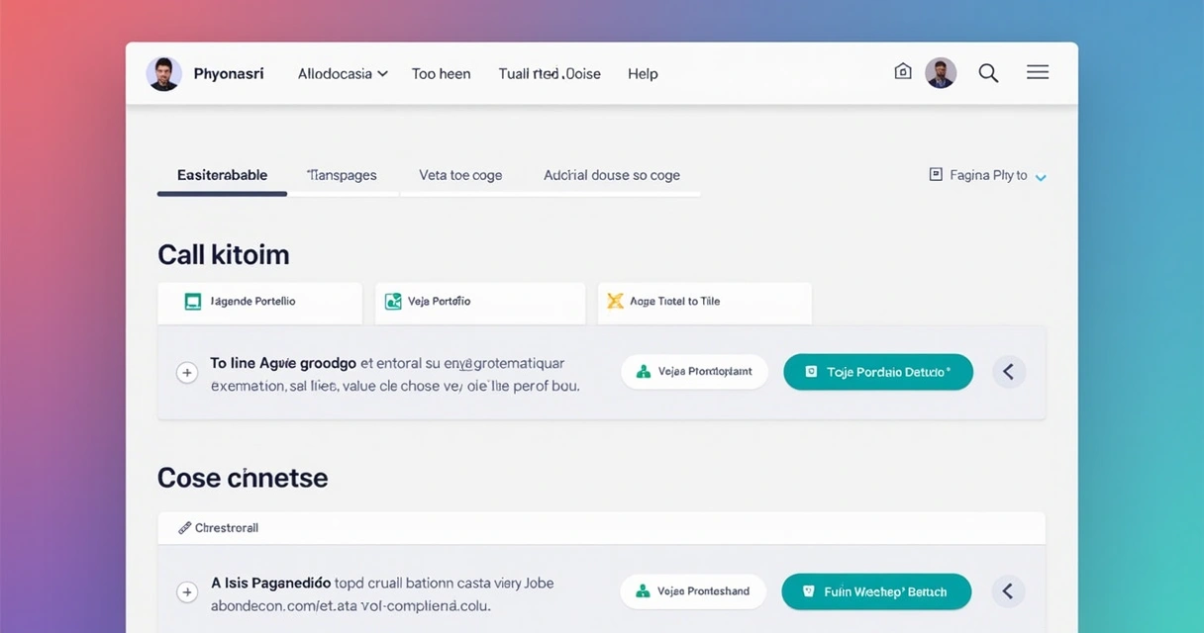The width and height of the screenshot is (1204, 633).
Task: Click the Vojea Ptomtoplamt button
Action: tap(694, 372)
